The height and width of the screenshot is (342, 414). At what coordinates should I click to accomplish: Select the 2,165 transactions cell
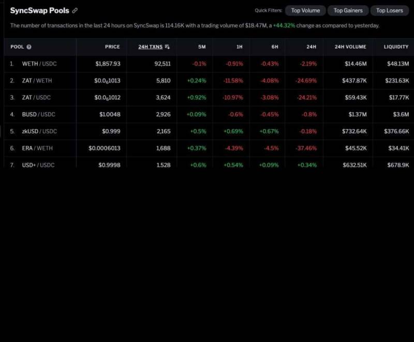[x=164, y=131]
